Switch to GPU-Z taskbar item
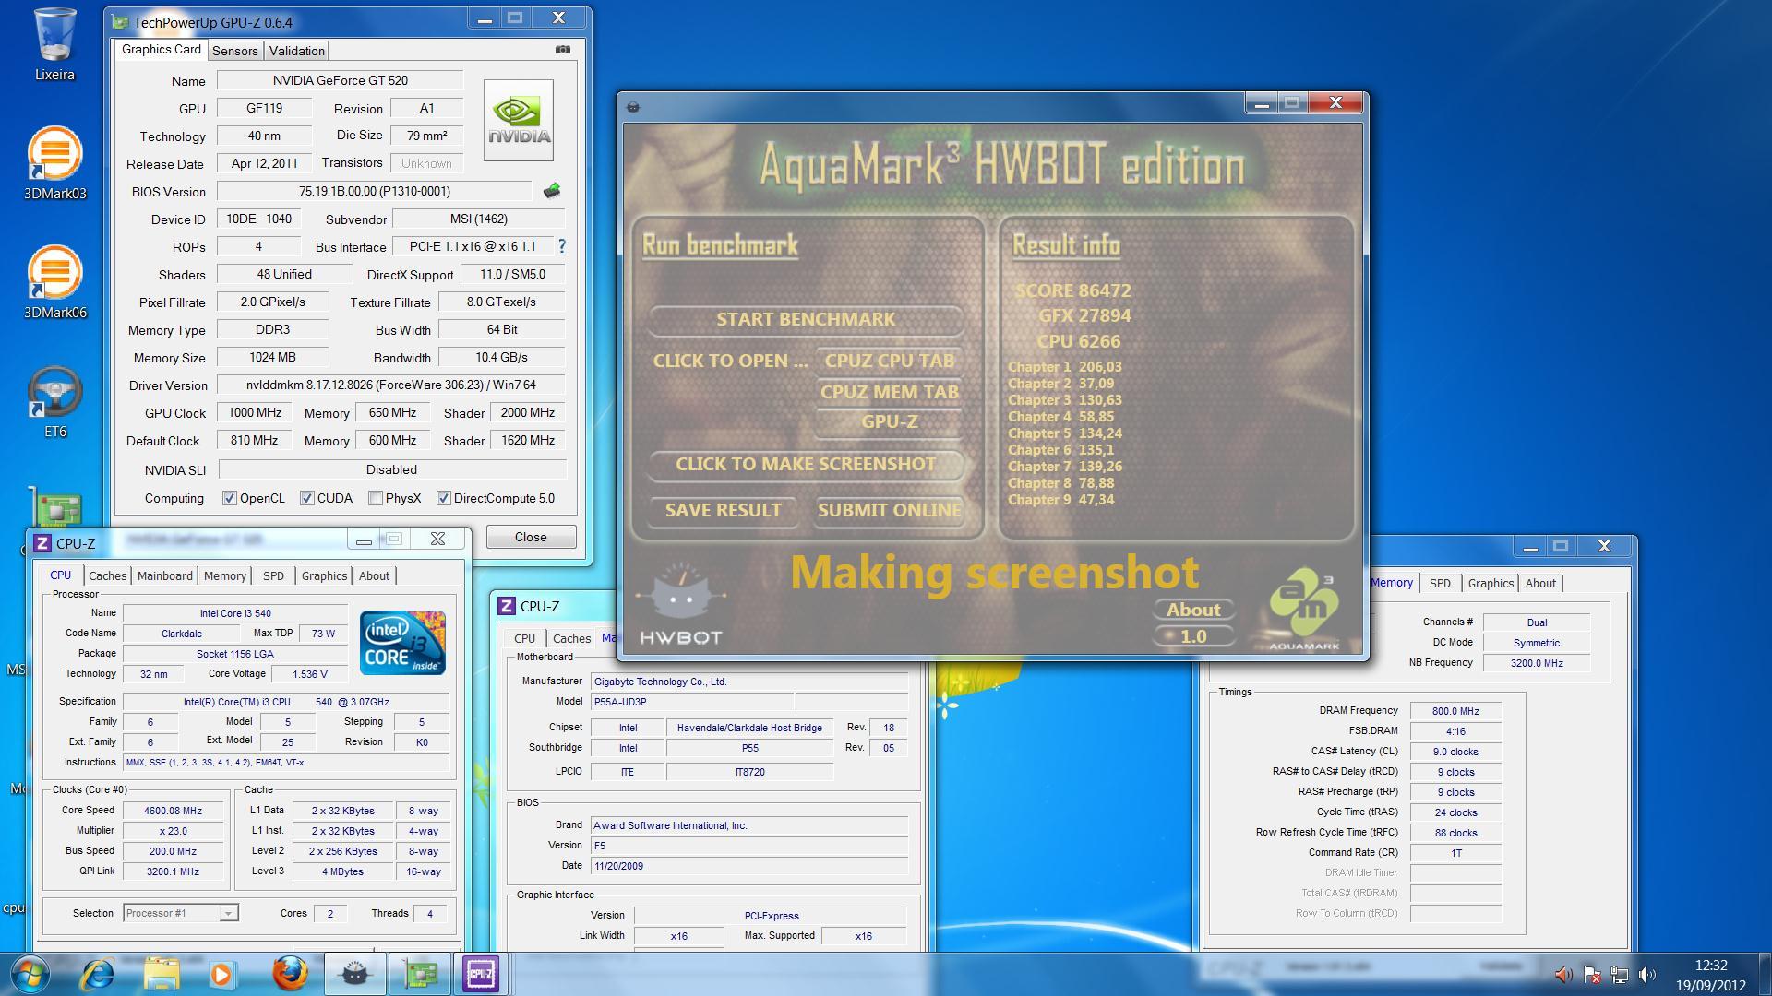1772x996 pixels. (x=419, y=974)
